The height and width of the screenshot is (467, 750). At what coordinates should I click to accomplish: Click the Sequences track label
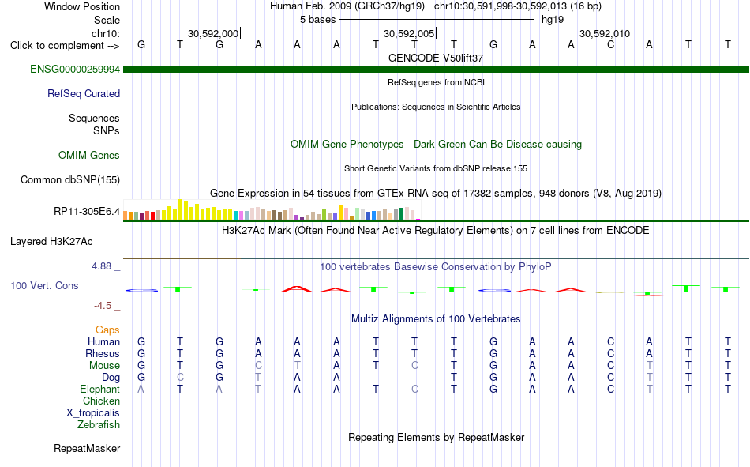point(94,118)
